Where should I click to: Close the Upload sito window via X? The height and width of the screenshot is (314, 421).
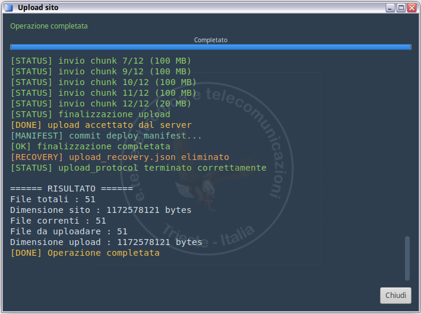411,8
